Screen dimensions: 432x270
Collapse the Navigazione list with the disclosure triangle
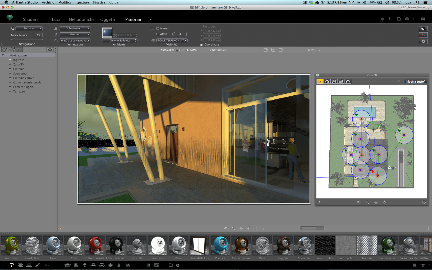point(3,55)
